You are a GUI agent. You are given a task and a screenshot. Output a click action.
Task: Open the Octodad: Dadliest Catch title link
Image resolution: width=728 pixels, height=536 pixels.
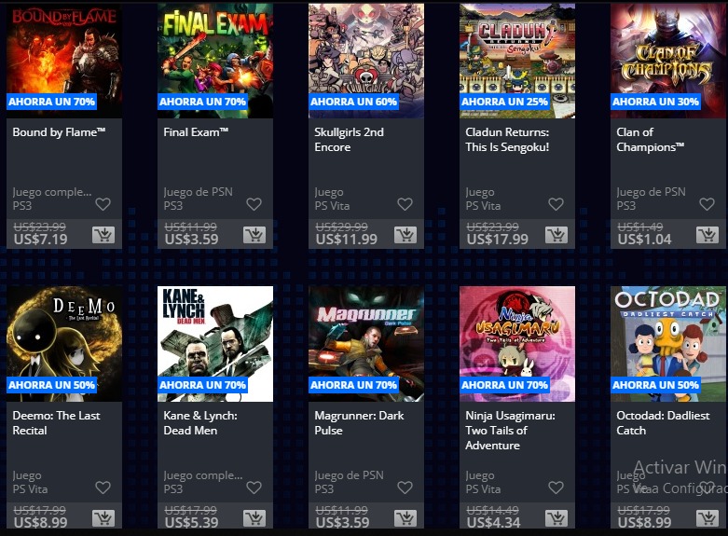(x=663, y=422)
